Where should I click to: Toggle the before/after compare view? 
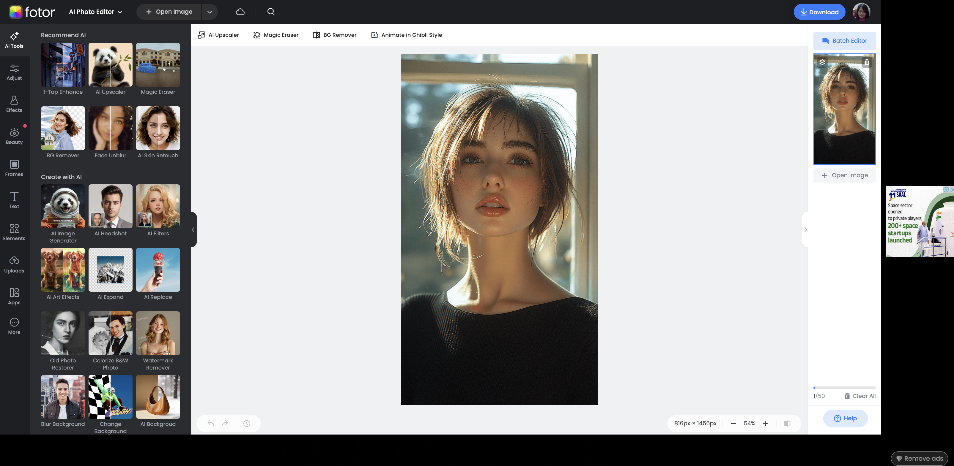(787, 423)
